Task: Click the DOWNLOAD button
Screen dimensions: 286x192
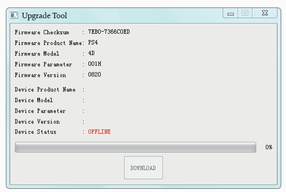Action: pyautogui.click(x=143, y=167)
